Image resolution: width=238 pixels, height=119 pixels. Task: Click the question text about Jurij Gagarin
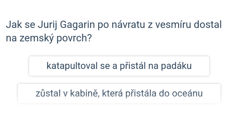click(114, 32)
